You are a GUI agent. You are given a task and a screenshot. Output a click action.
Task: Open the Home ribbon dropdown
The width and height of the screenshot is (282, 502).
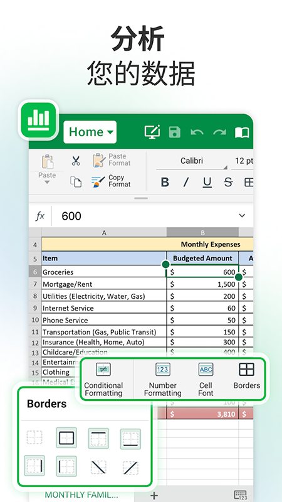90,132
